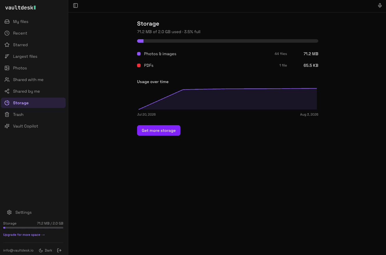The width and height of the screenshot is (386, 255).
Task: Click the Usage over time heading
Action: point(153,82)
